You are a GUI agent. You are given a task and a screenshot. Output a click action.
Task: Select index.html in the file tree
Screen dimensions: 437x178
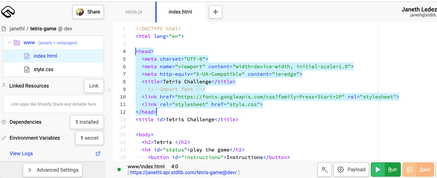[53, 56]
